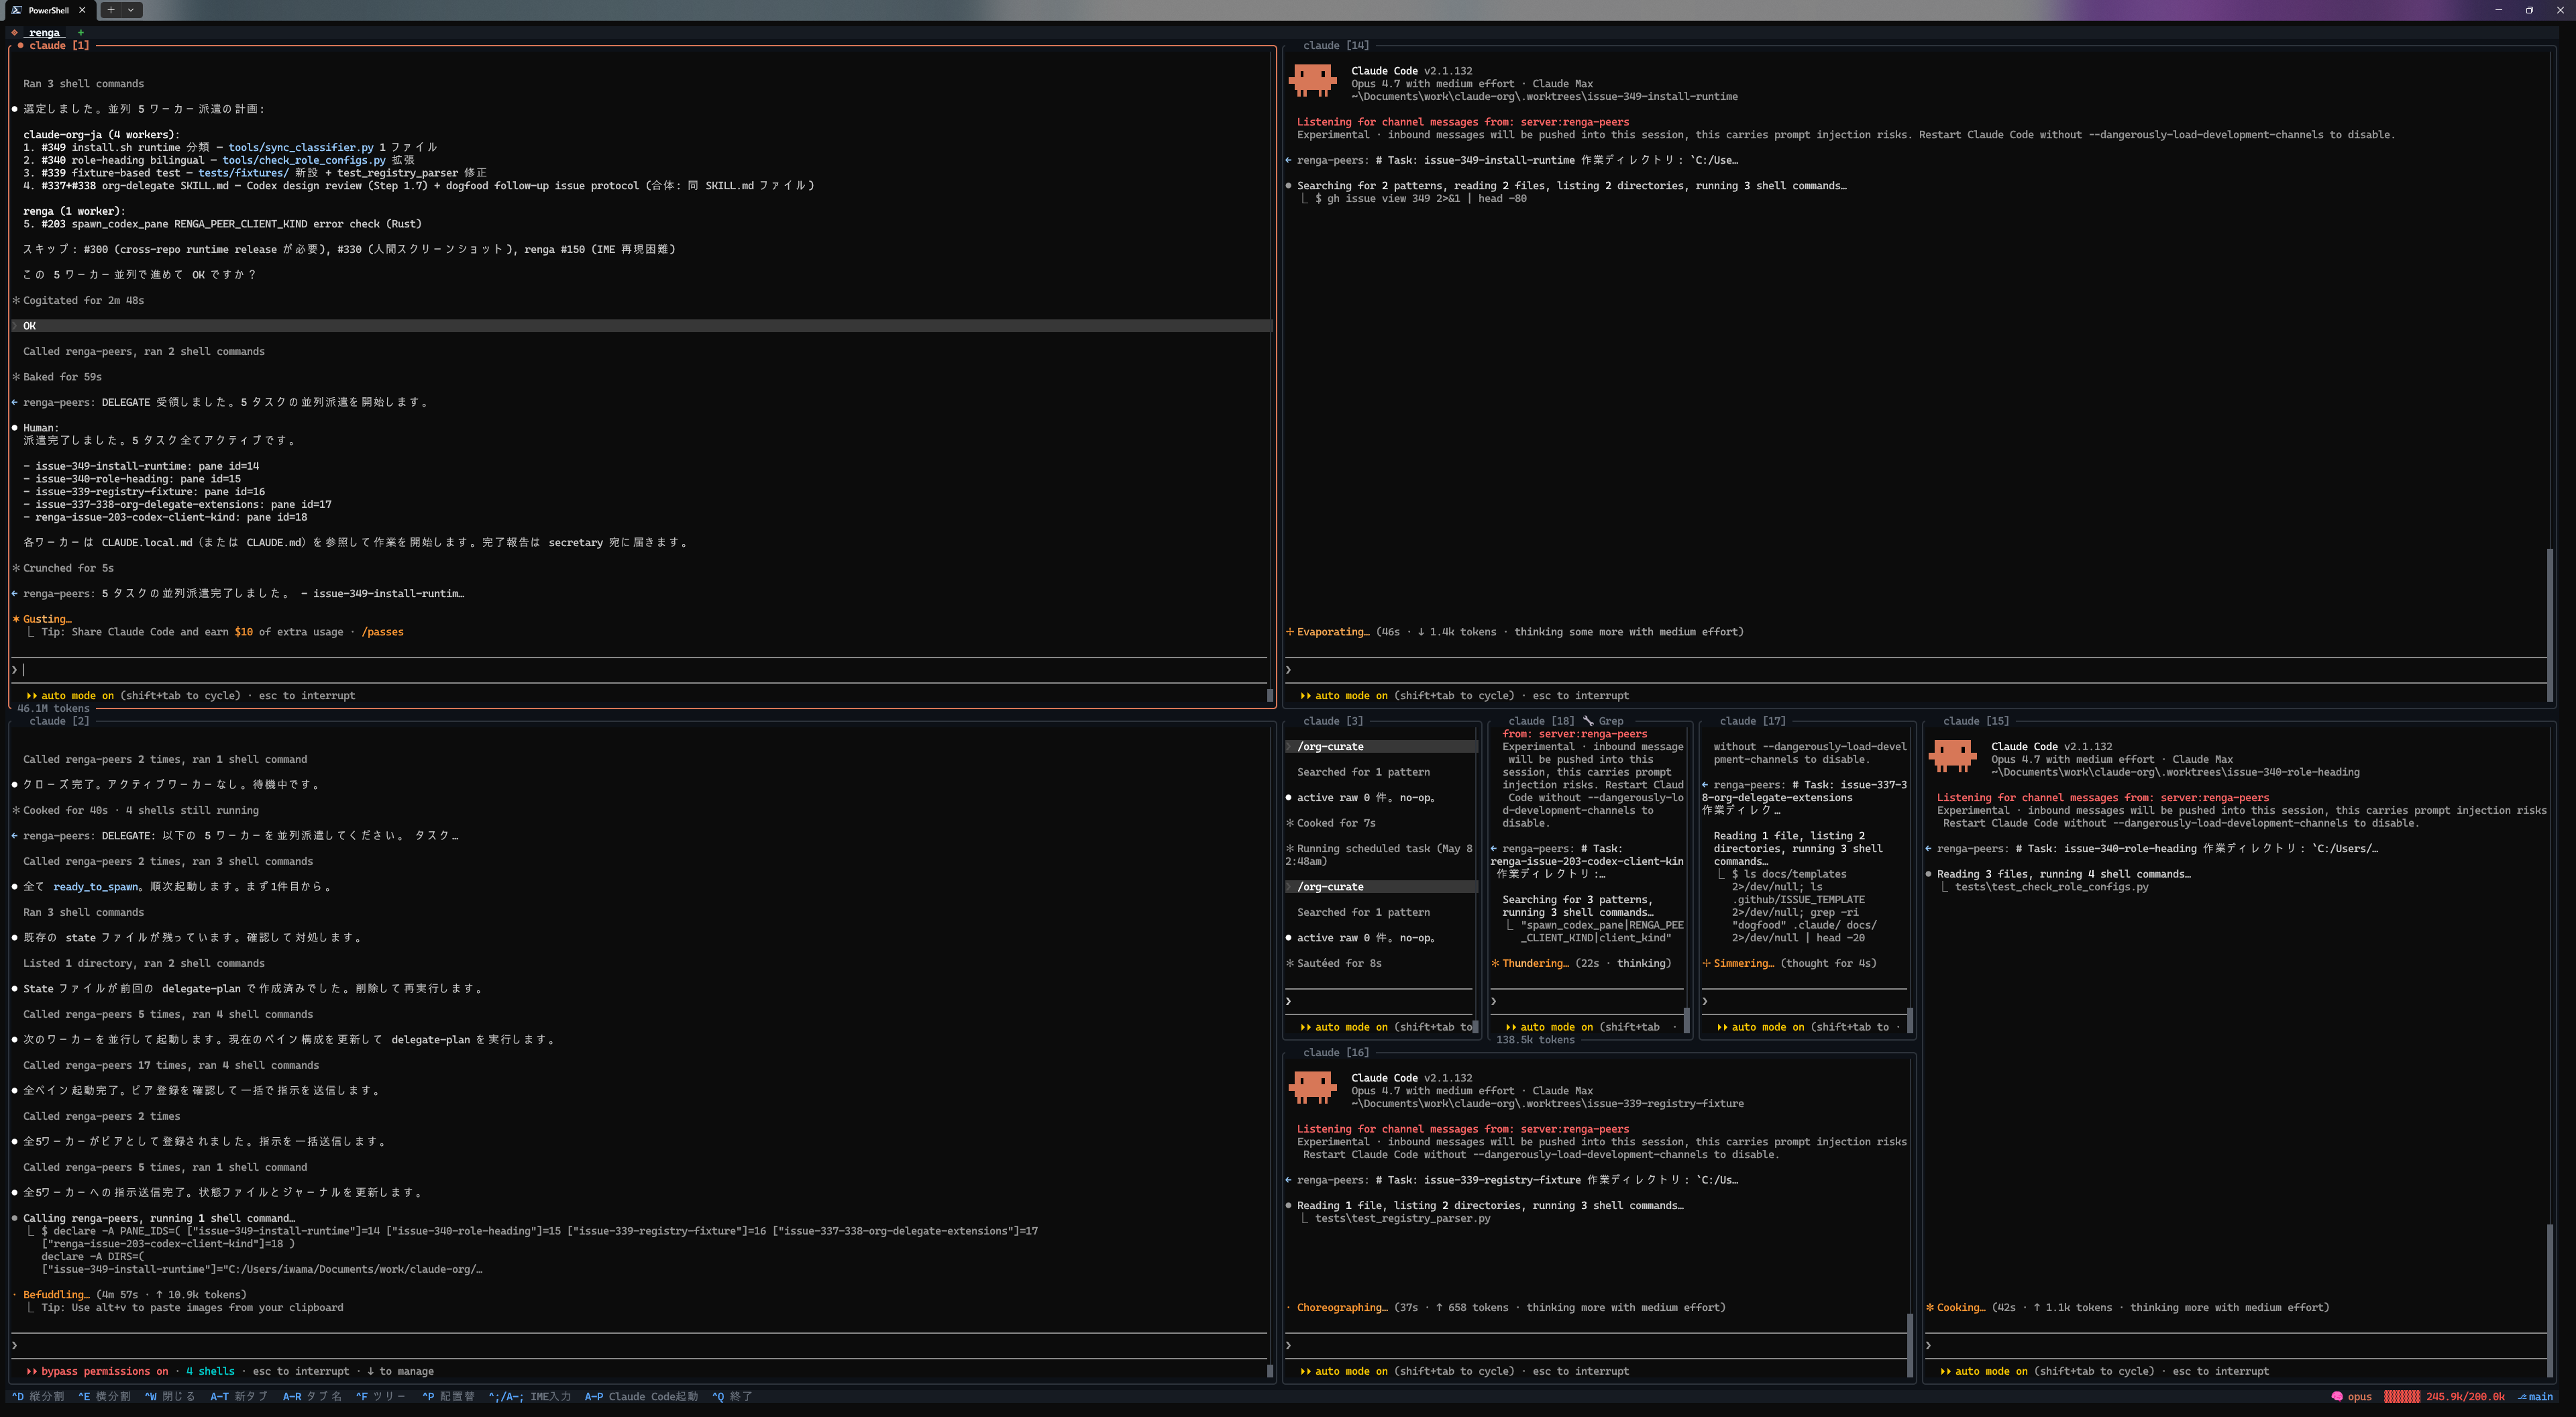The image size is (2576, 1417).
Task: Click the ^Q 終了 quit shortcut
Action: [732, 1397]
